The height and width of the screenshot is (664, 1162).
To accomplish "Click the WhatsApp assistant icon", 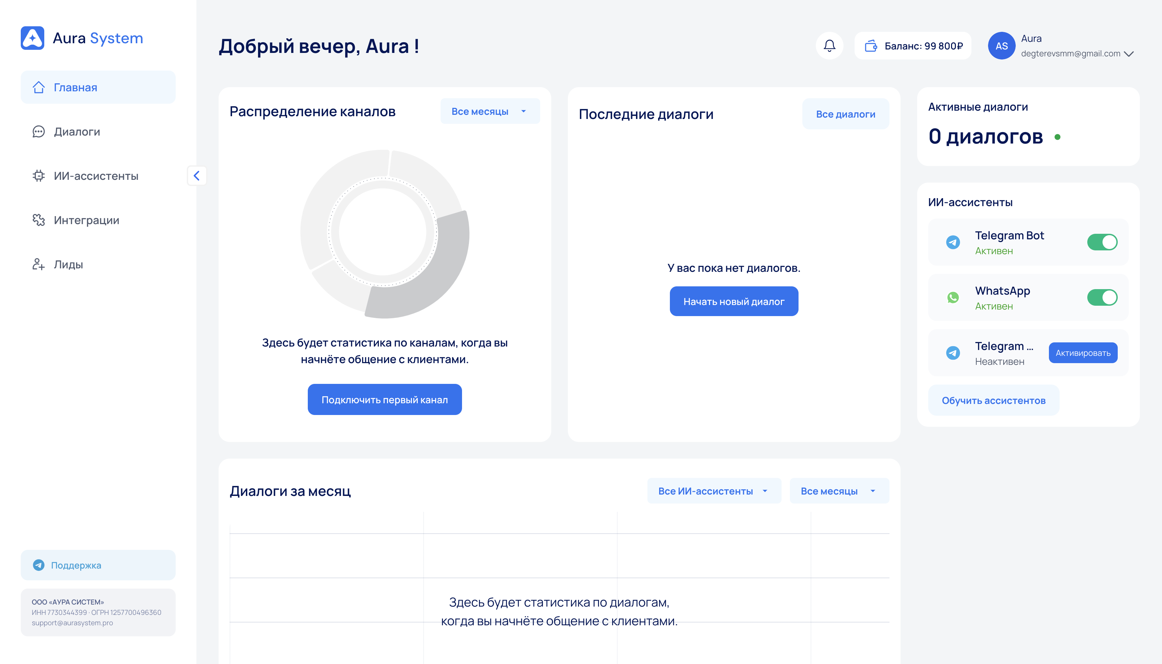I will click(953, 297).
